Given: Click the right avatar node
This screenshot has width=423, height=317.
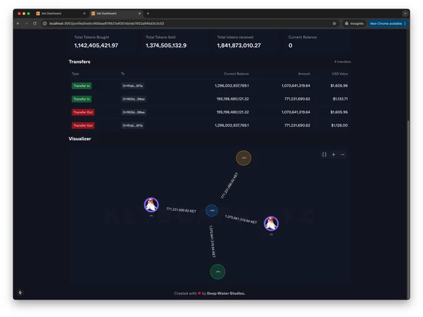Looking at the screenshot, I should click(271, 224).
